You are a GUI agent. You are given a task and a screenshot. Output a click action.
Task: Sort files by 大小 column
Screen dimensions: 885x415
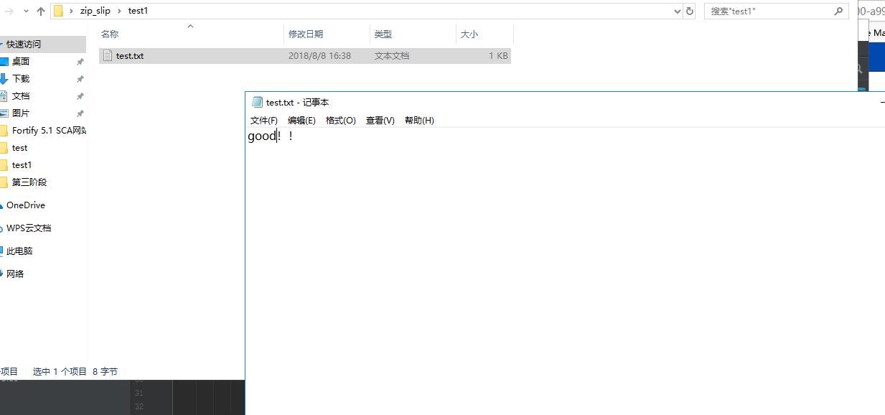469,34
